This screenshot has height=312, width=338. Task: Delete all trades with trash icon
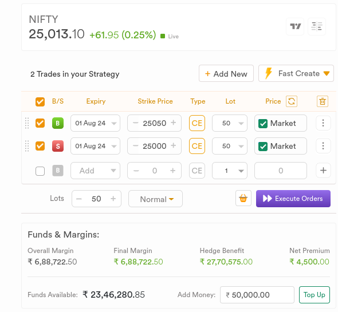click(323, 101)
